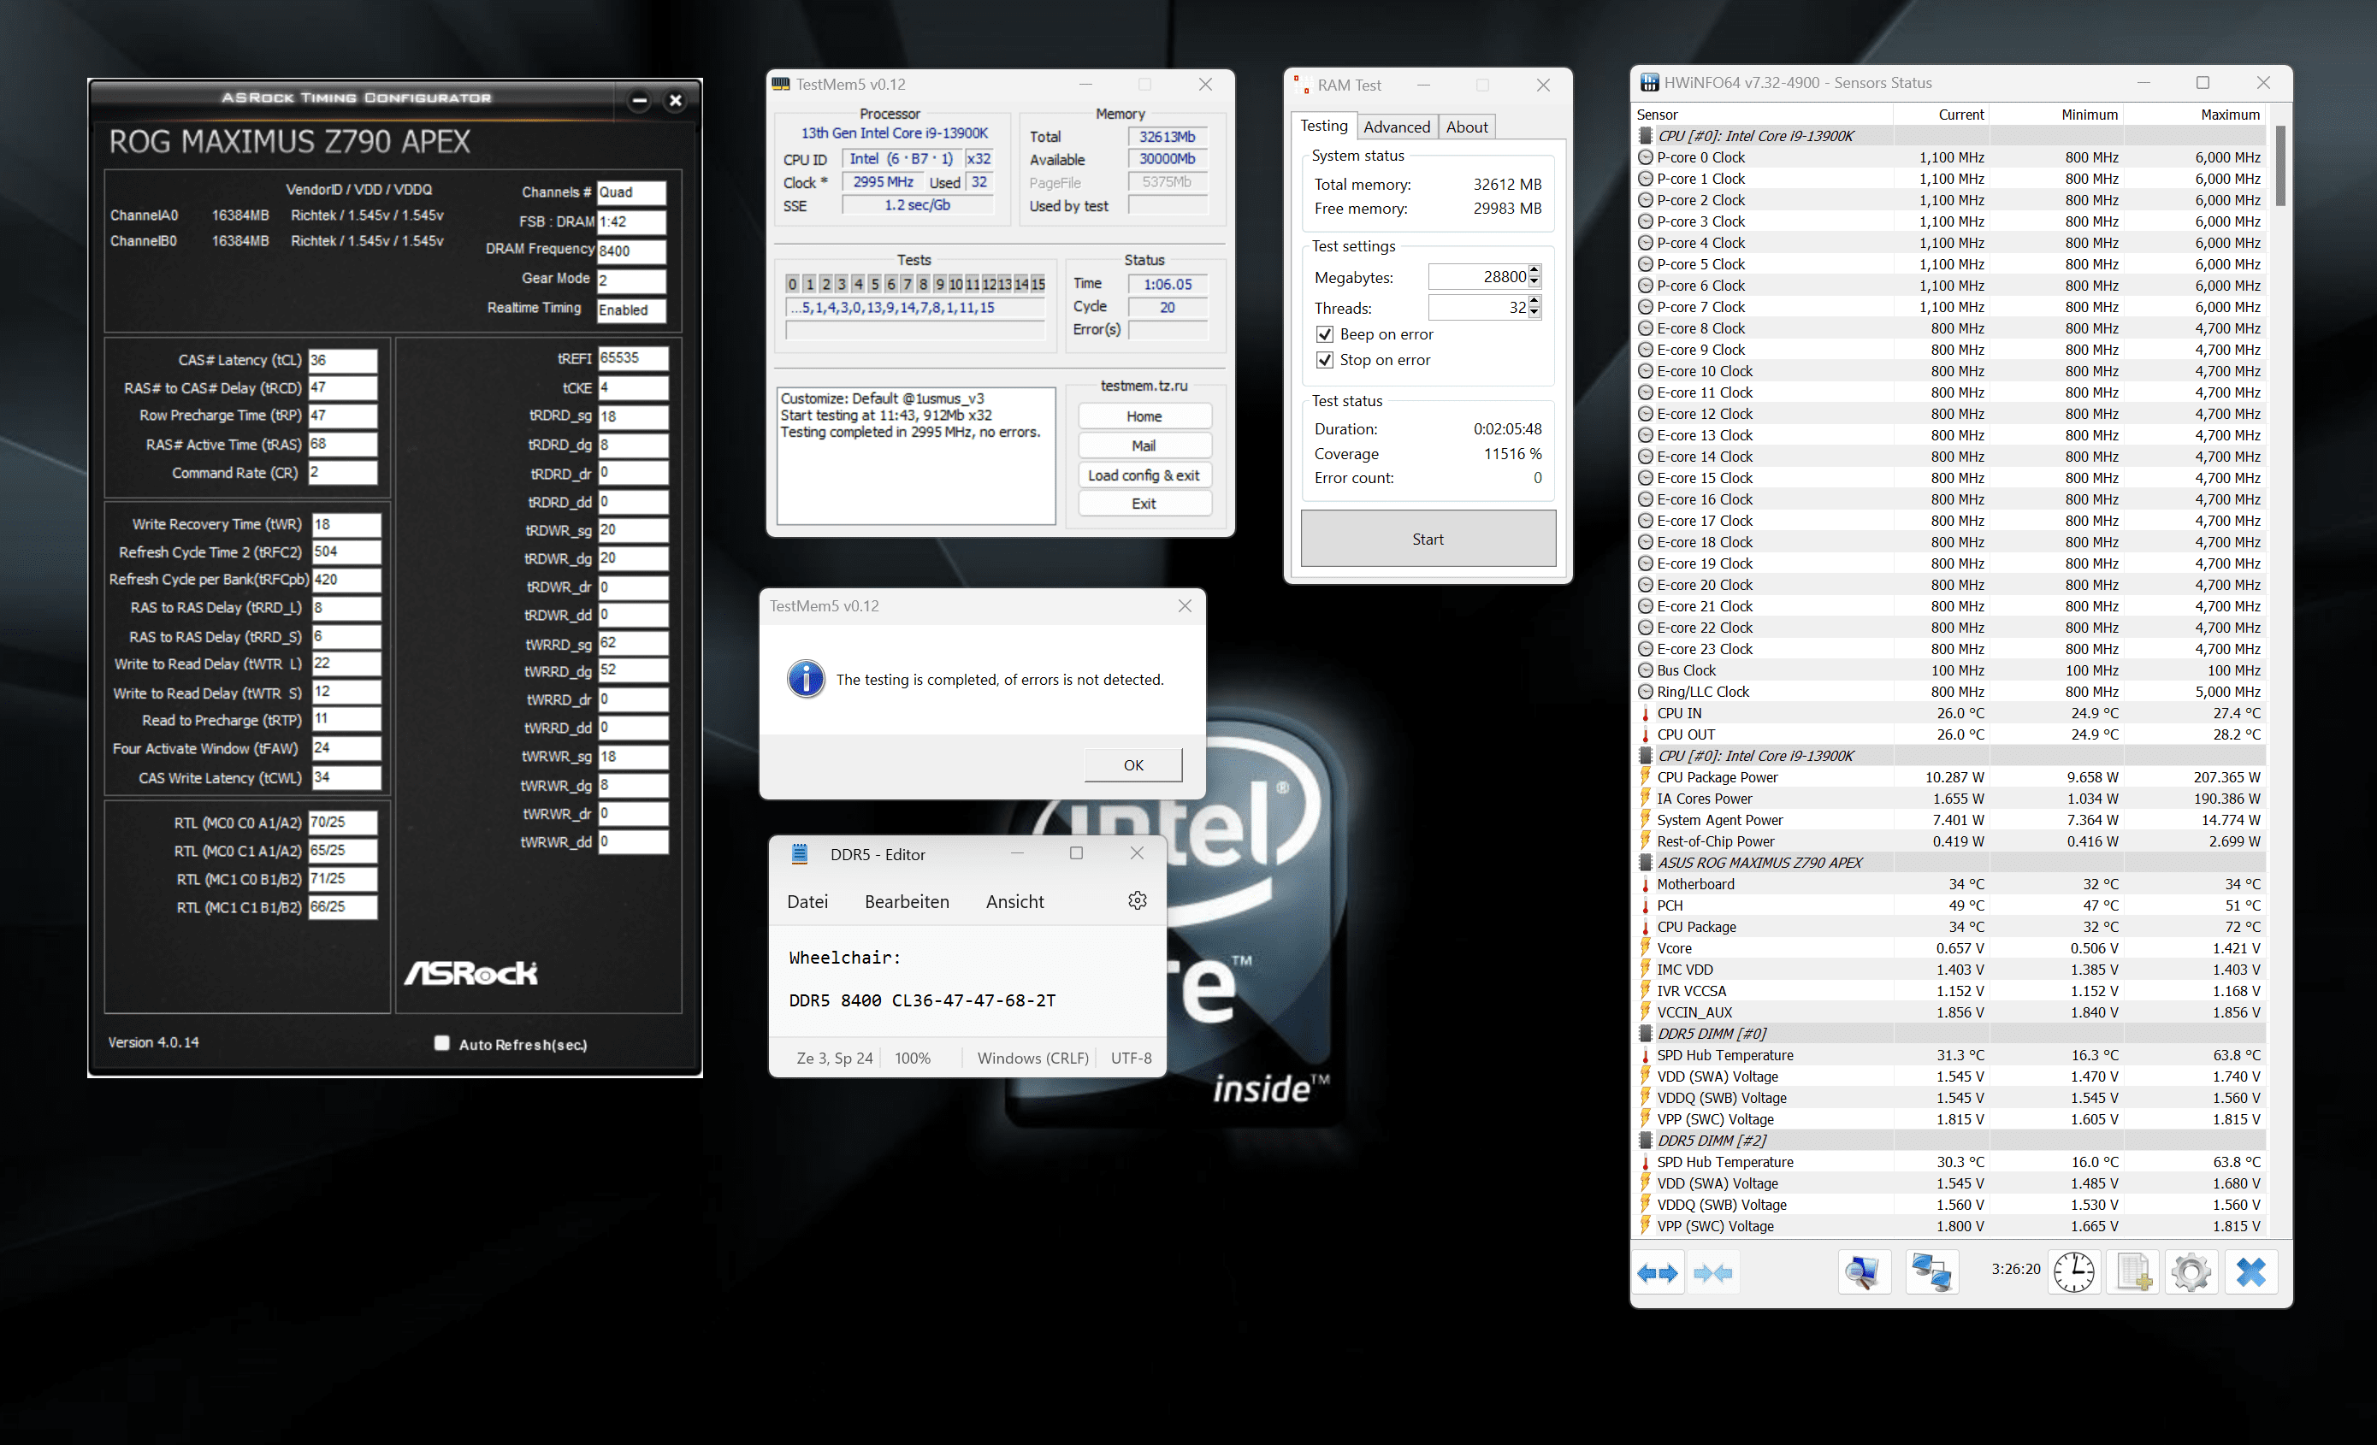2377x1445 pixels.
Task: Enable Auto Refresh(sec) checkbox
Action: point(442,1043)
